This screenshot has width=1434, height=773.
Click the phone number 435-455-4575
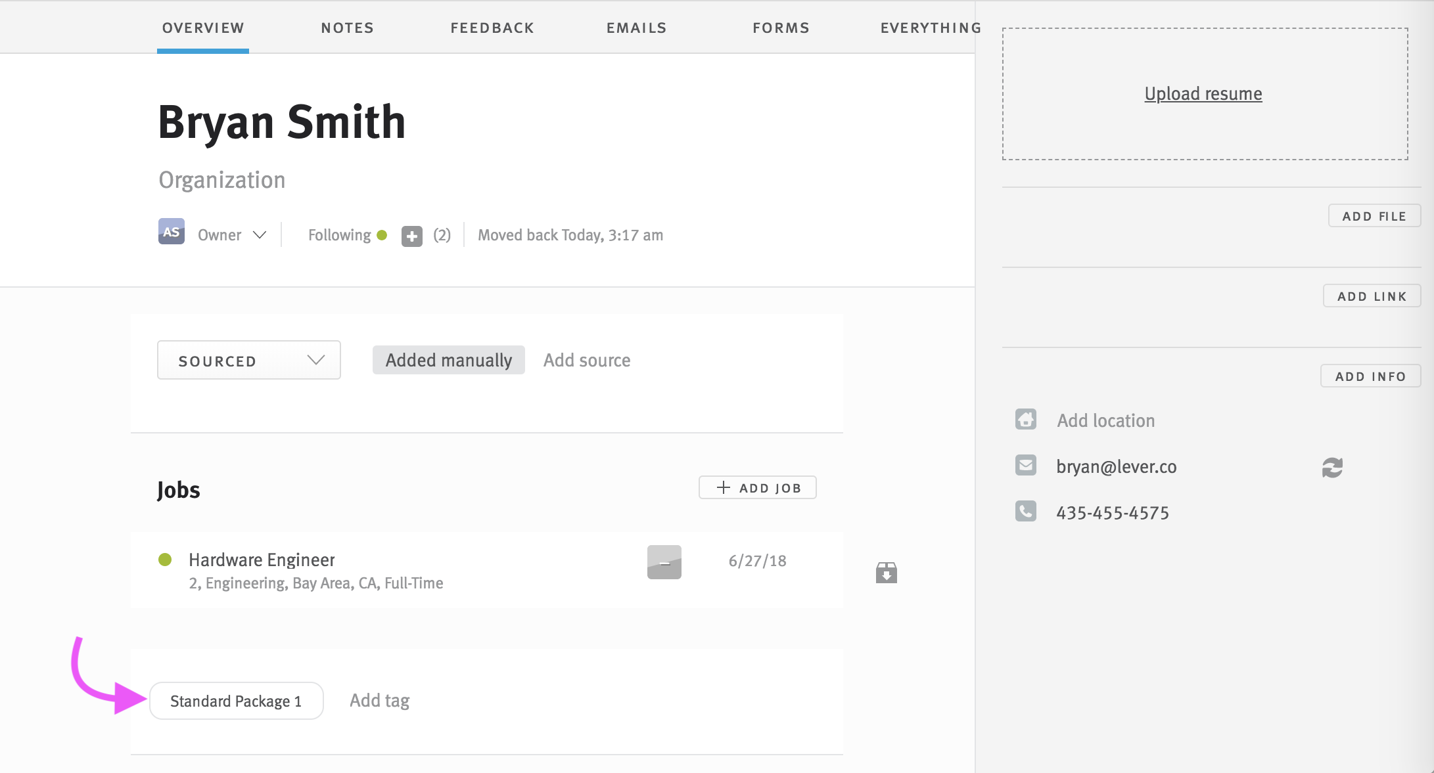[x=1113, y=513]
